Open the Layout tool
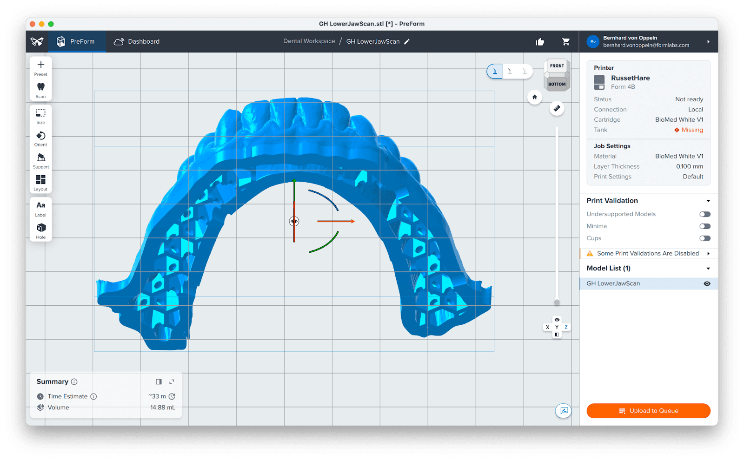744x460 pixels. pos(41,180)
